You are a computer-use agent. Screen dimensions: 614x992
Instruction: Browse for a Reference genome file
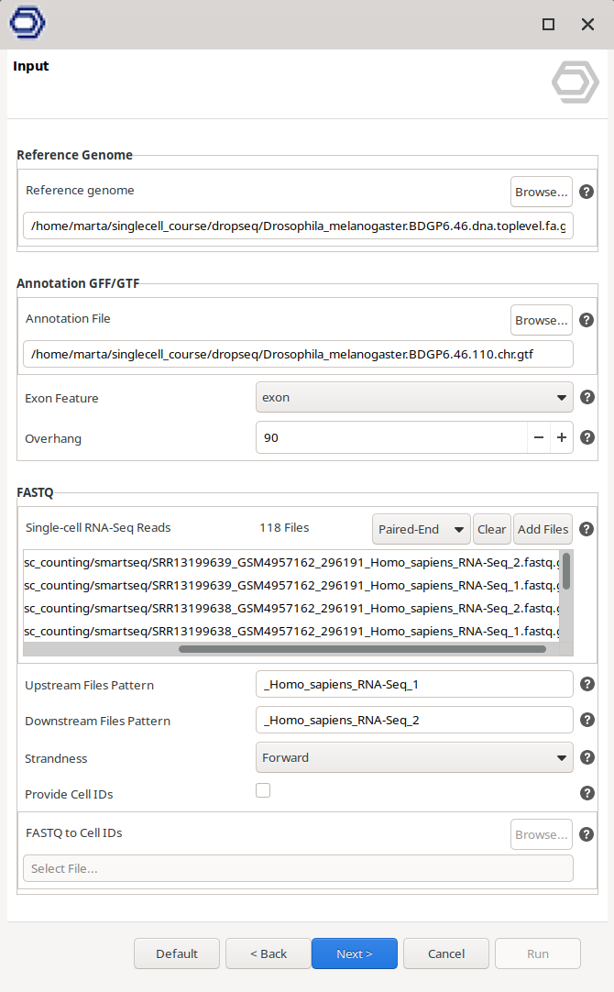pos(542,192)
